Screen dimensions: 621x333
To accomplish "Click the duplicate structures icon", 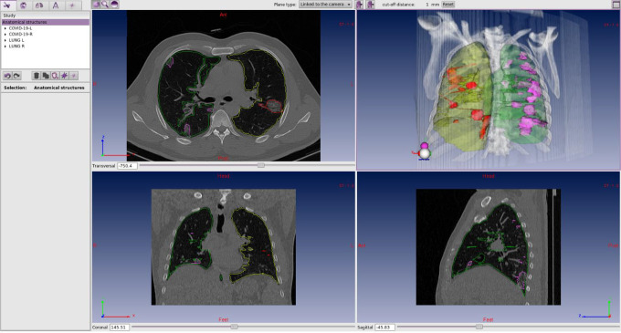I will pyautogui.click(x=46, y=76).
